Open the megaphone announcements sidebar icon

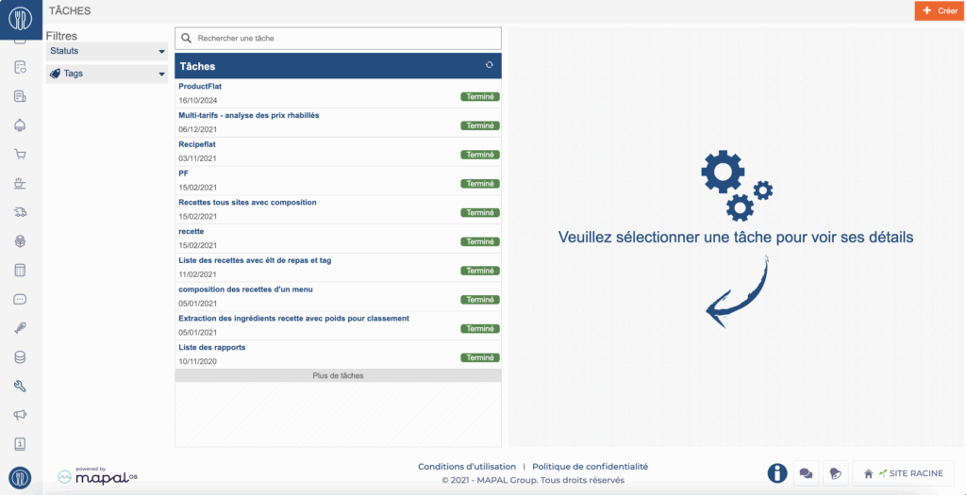coord(20,415)
